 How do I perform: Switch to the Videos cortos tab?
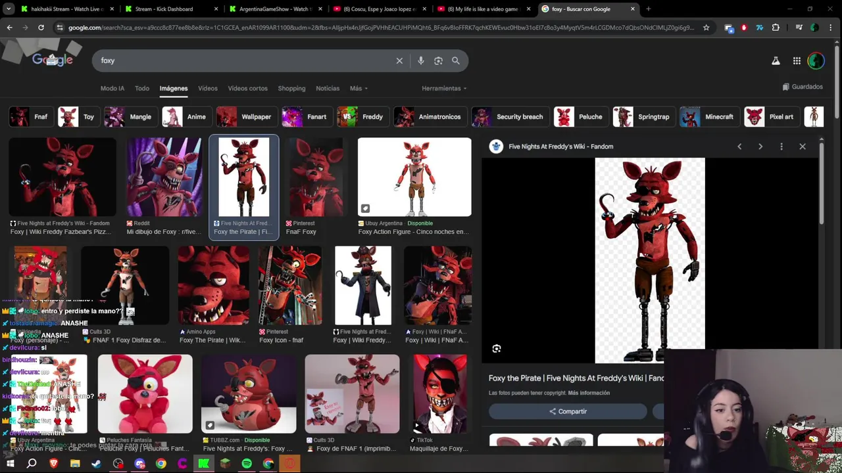pyautogui.click(x=248, y=88)
